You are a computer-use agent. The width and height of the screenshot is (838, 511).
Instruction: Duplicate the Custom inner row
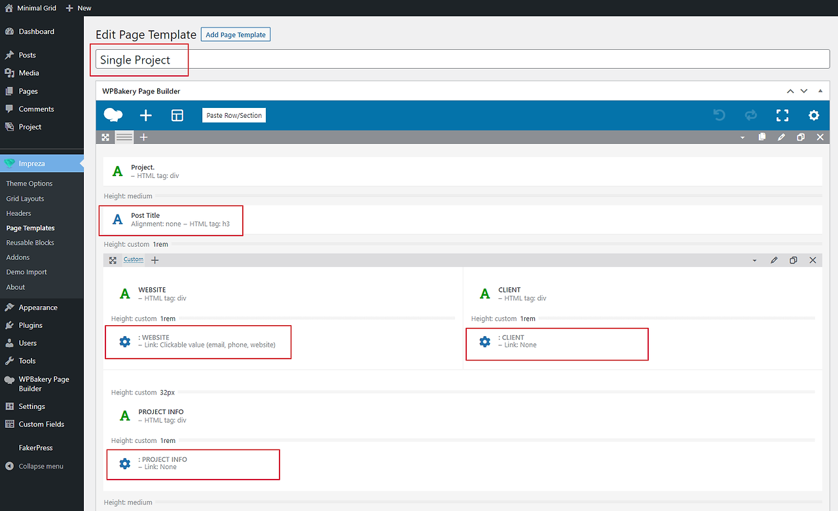(x=793, y=260)
